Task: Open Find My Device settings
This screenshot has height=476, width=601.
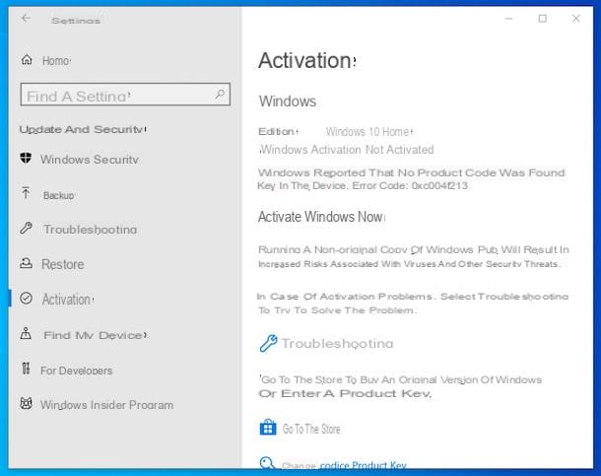Action: tap(95, 335)
